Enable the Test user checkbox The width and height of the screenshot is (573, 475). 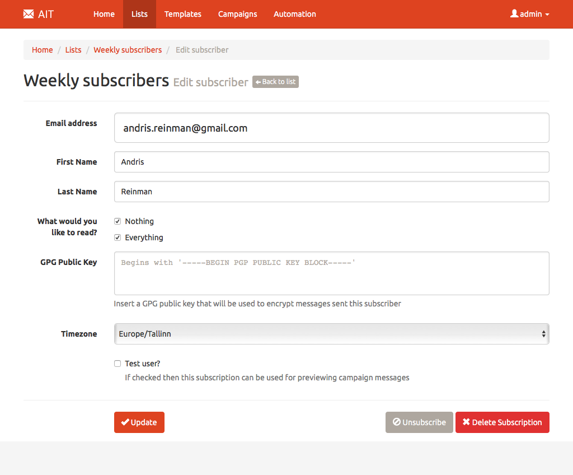118,364
